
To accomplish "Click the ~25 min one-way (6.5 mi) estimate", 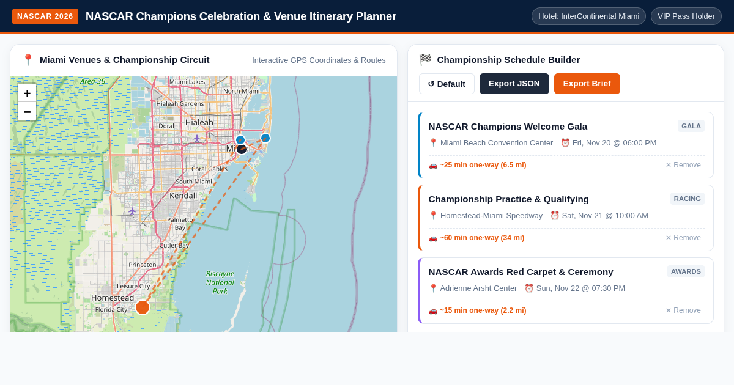I will 483,165.
